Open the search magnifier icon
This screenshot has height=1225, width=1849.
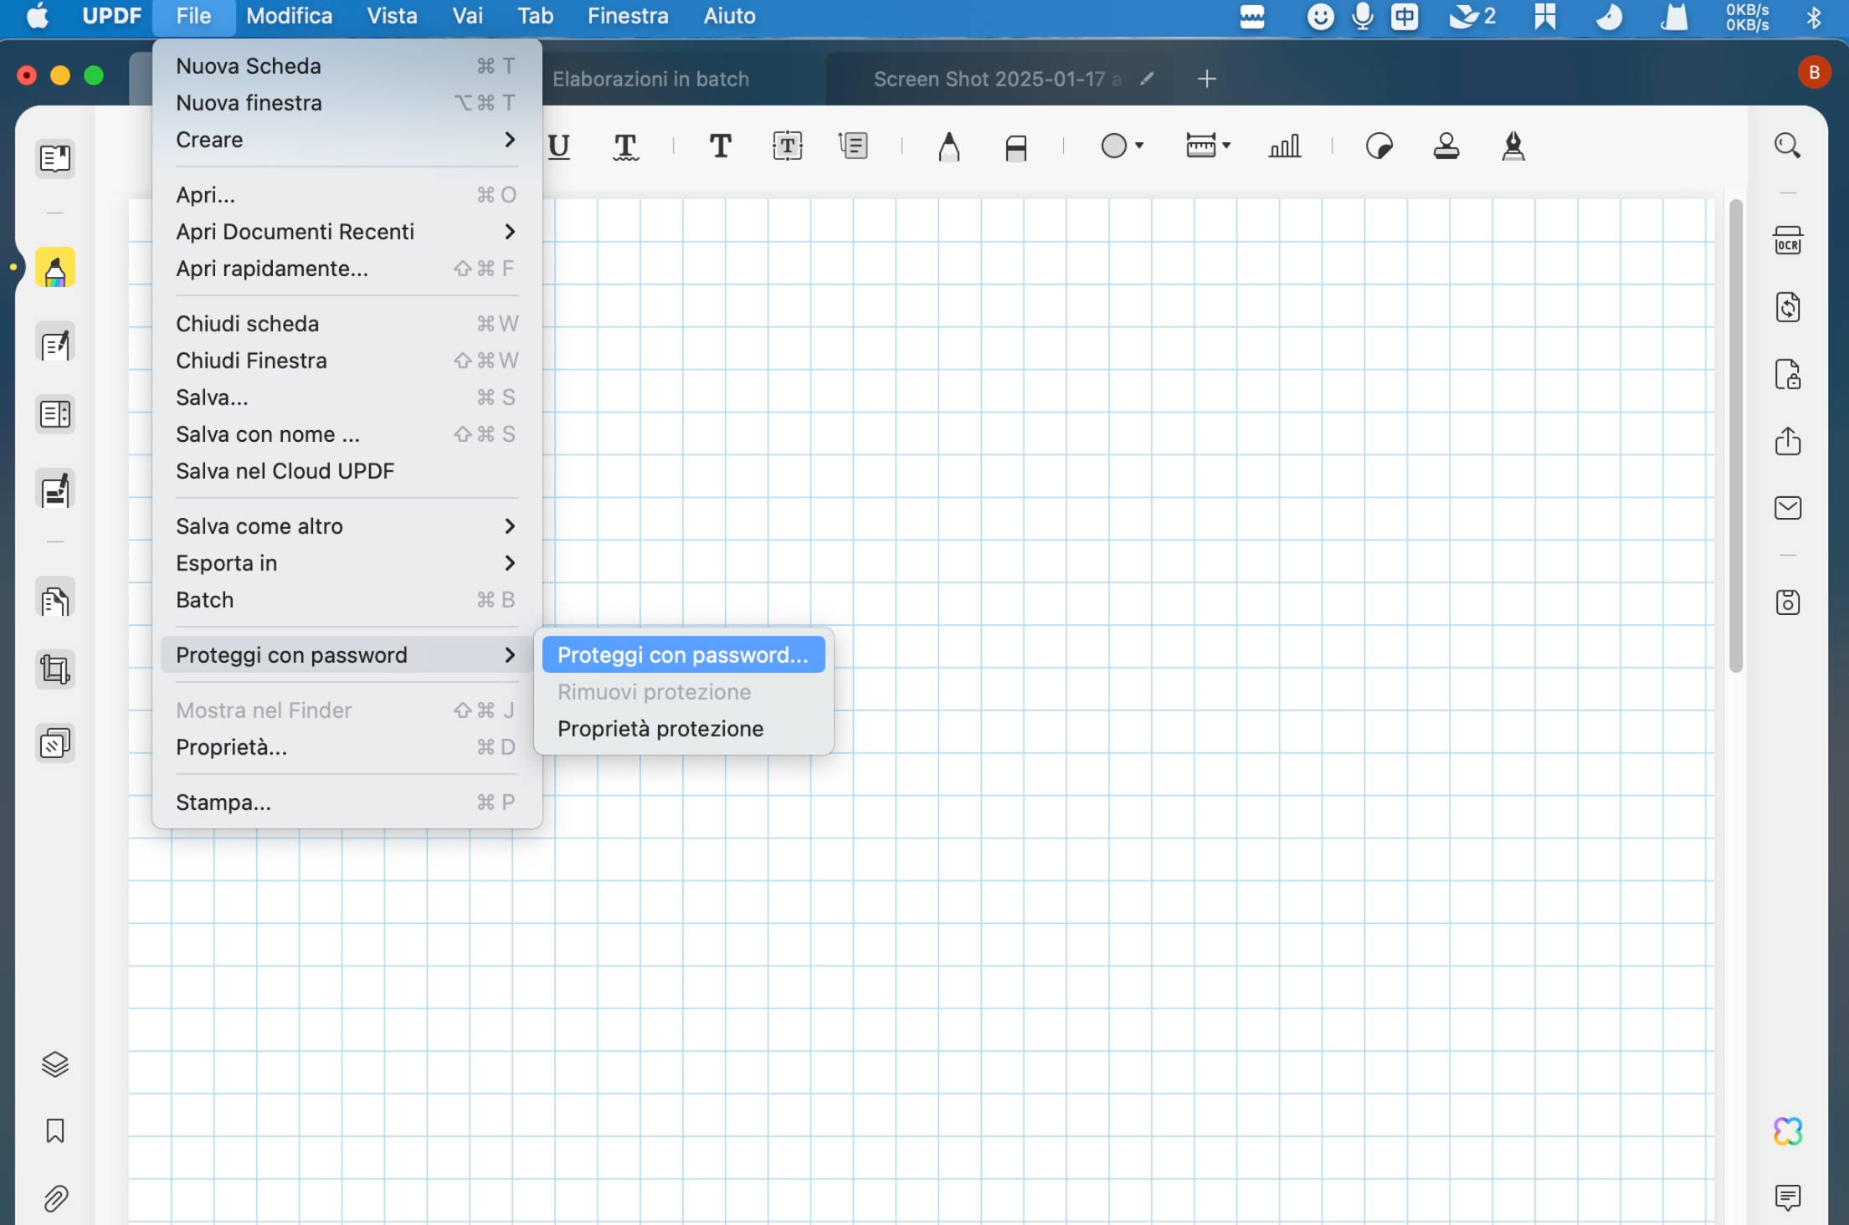click(1787, 146)
